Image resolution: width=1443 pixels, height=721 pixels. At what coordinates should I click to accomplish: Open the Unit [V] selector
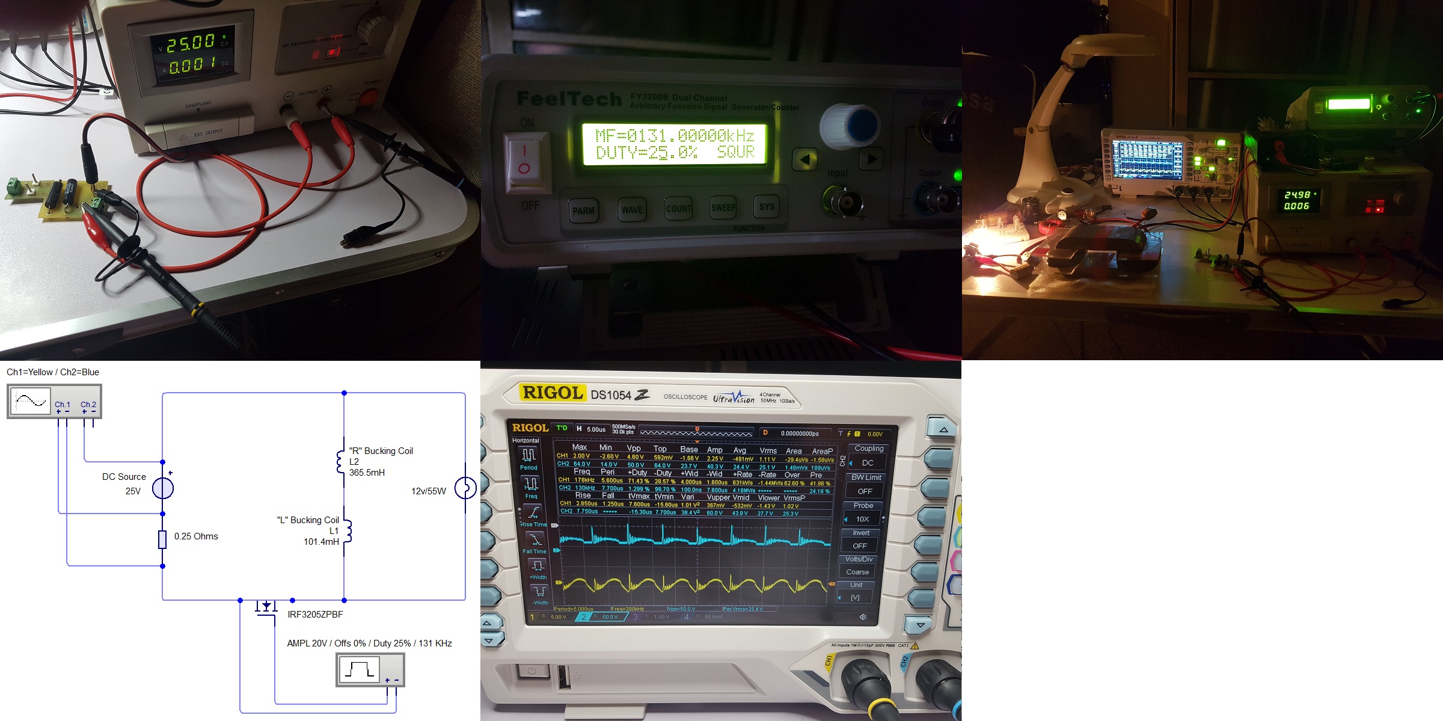pyautogui.click(x=856, y=592)
